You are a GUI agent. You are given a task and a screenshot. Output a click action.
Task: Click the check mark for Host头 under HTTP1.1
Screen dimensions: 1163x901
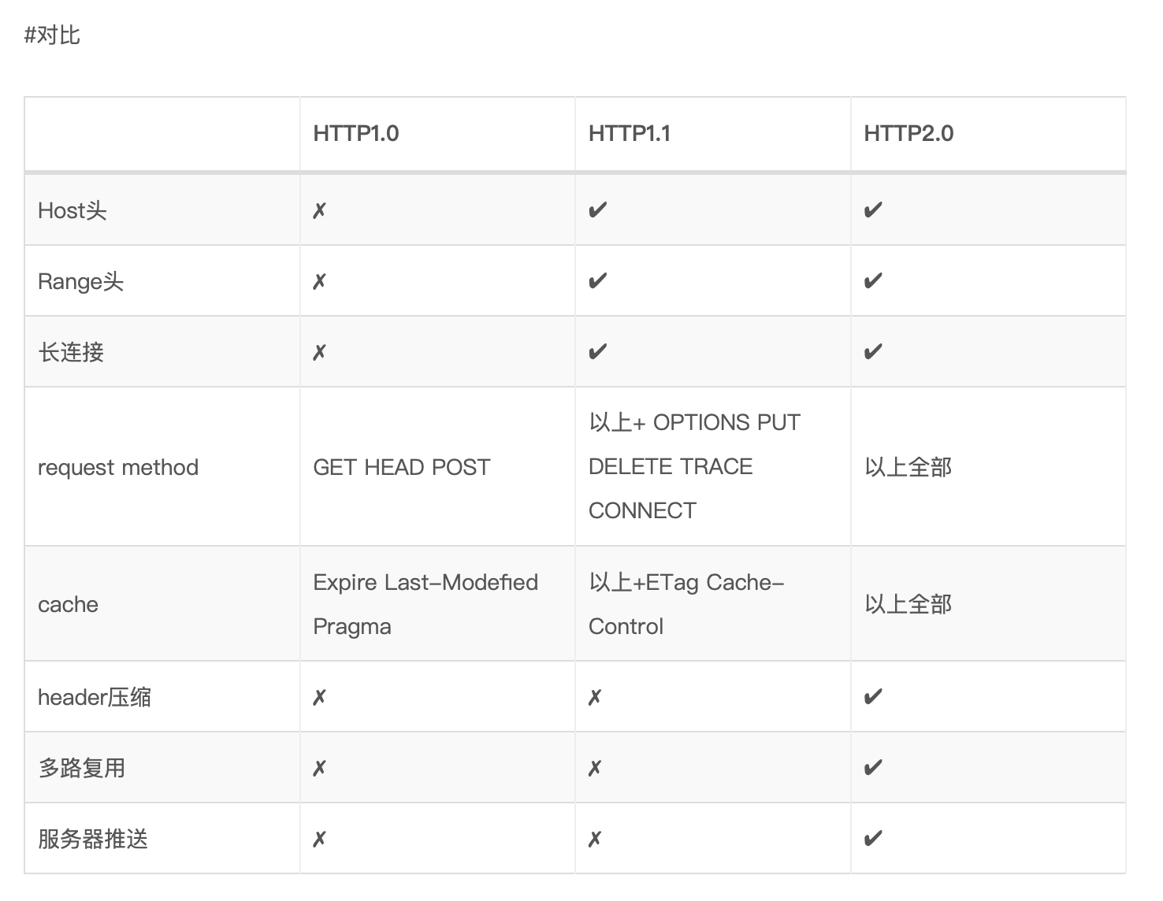pyautogui.click(x=597, y=210)
